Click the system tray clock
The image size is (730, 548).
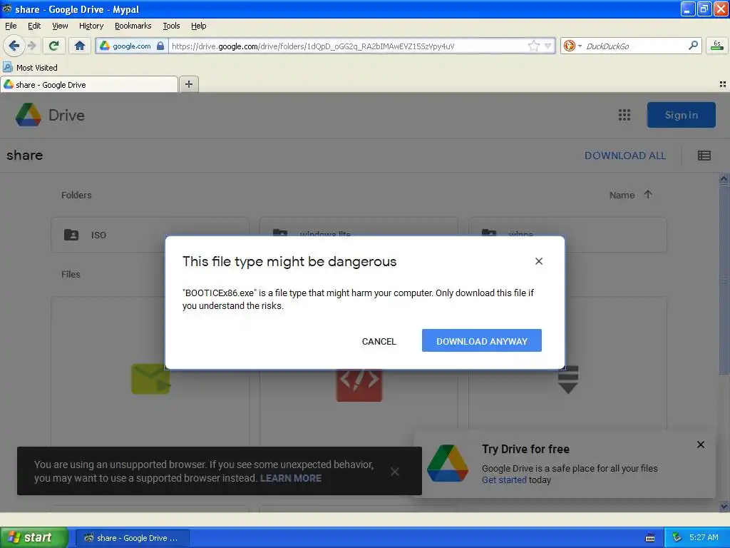click(704, 538)
